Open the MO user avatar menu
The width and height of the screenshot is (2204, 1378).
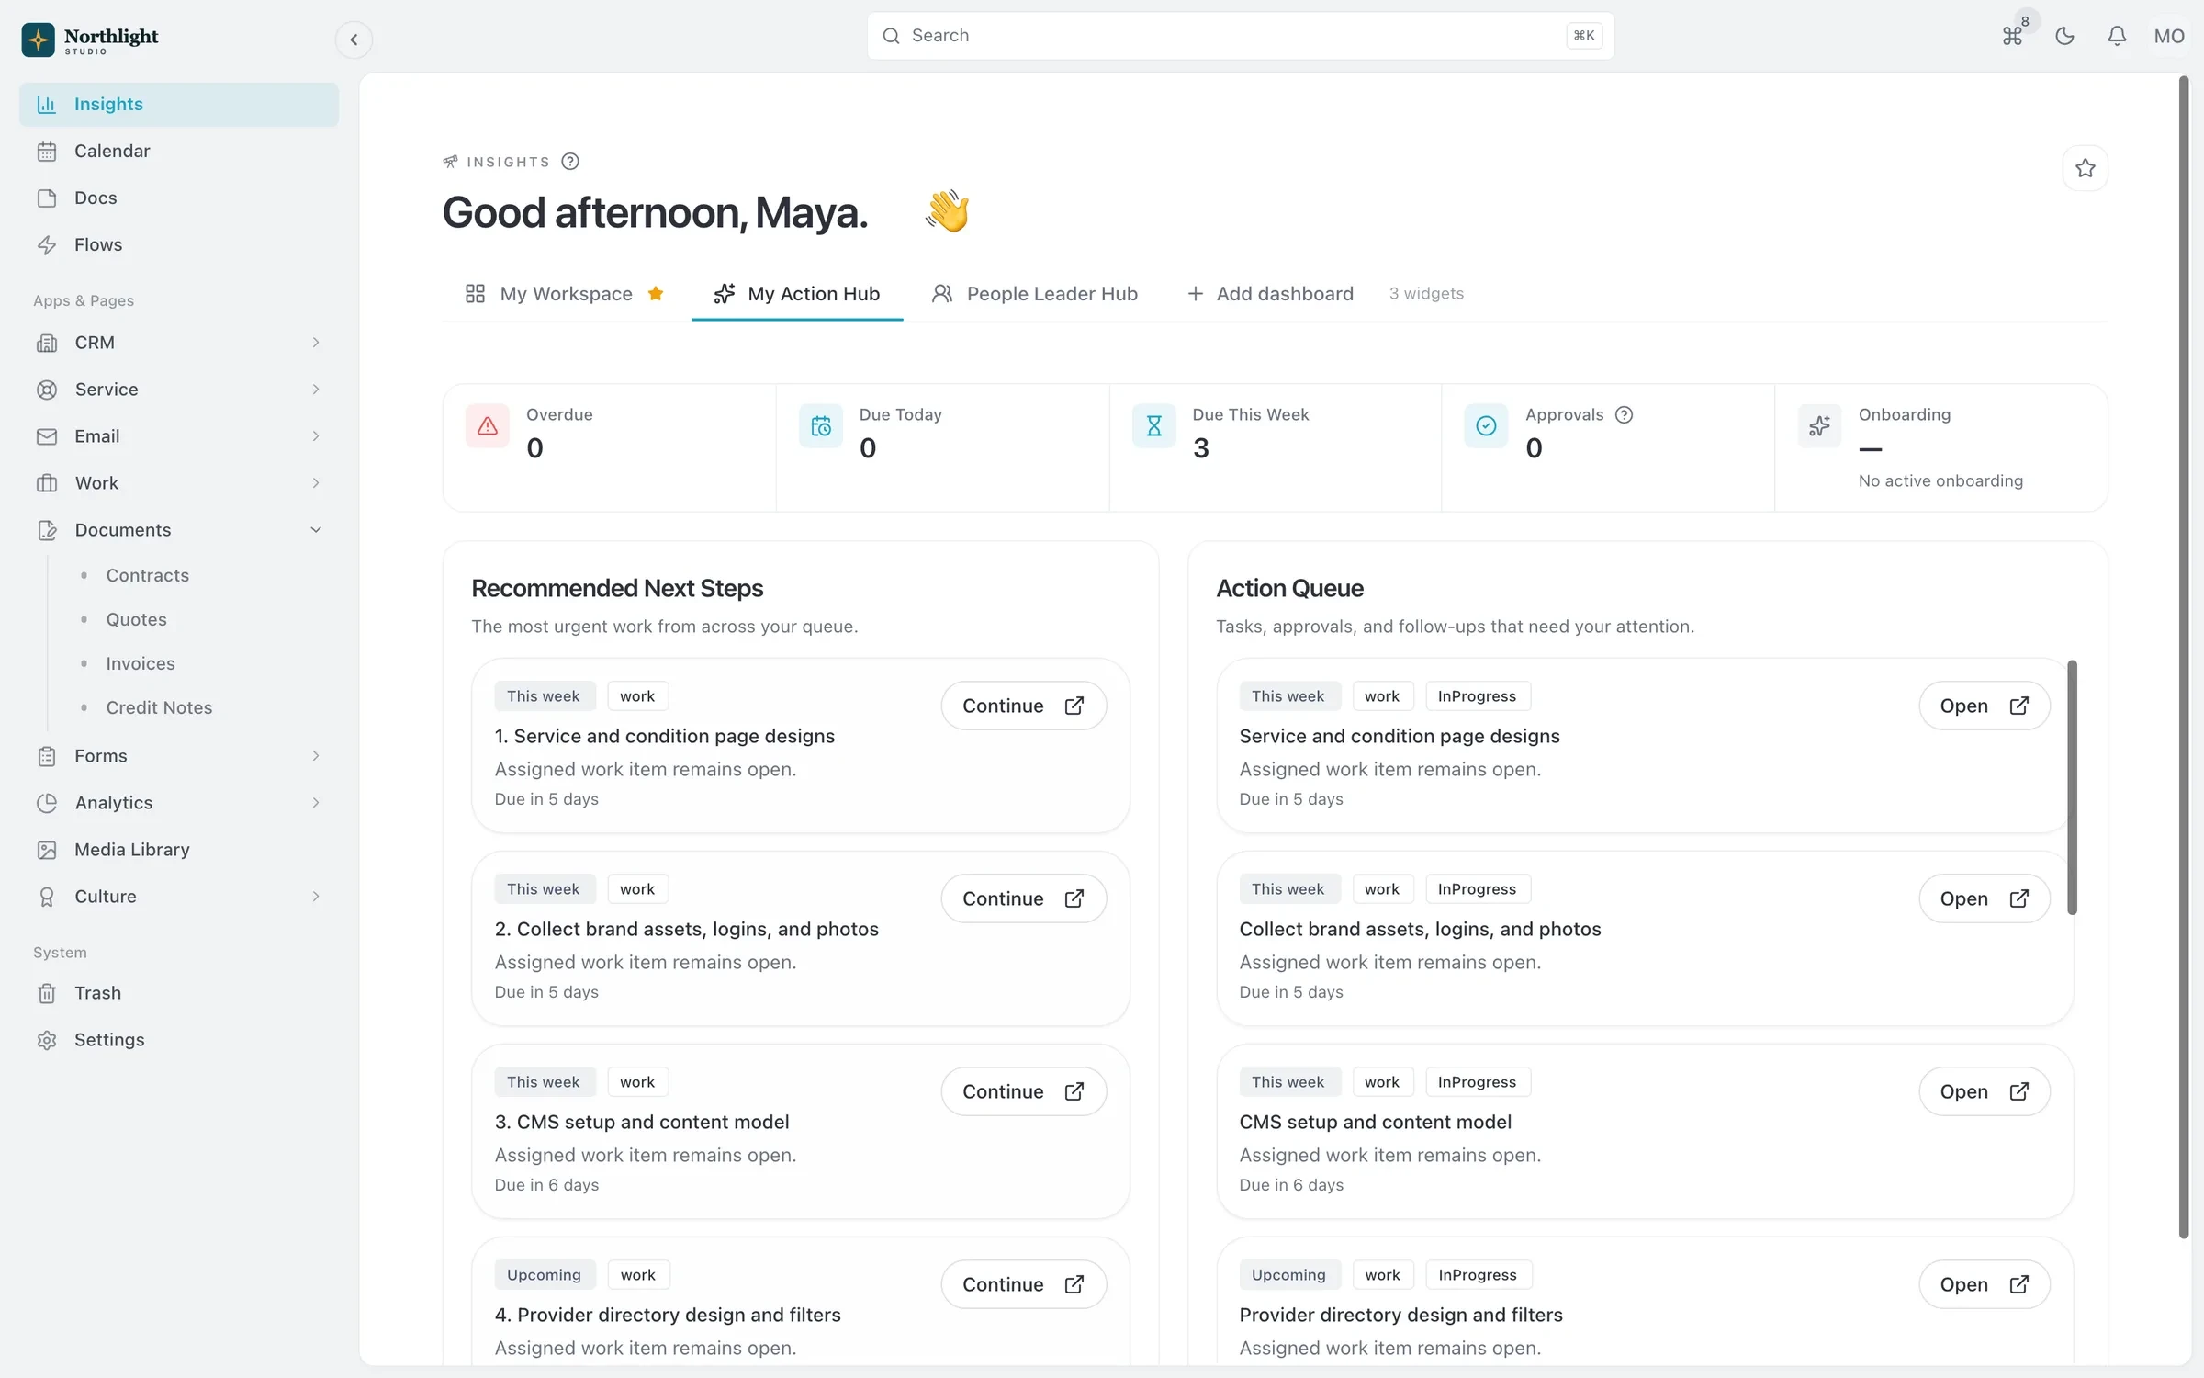[x=2169, y=36]
